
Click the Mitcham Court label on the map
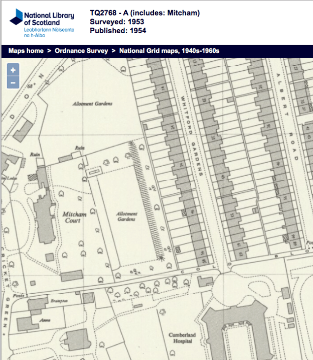click(75, 217)
